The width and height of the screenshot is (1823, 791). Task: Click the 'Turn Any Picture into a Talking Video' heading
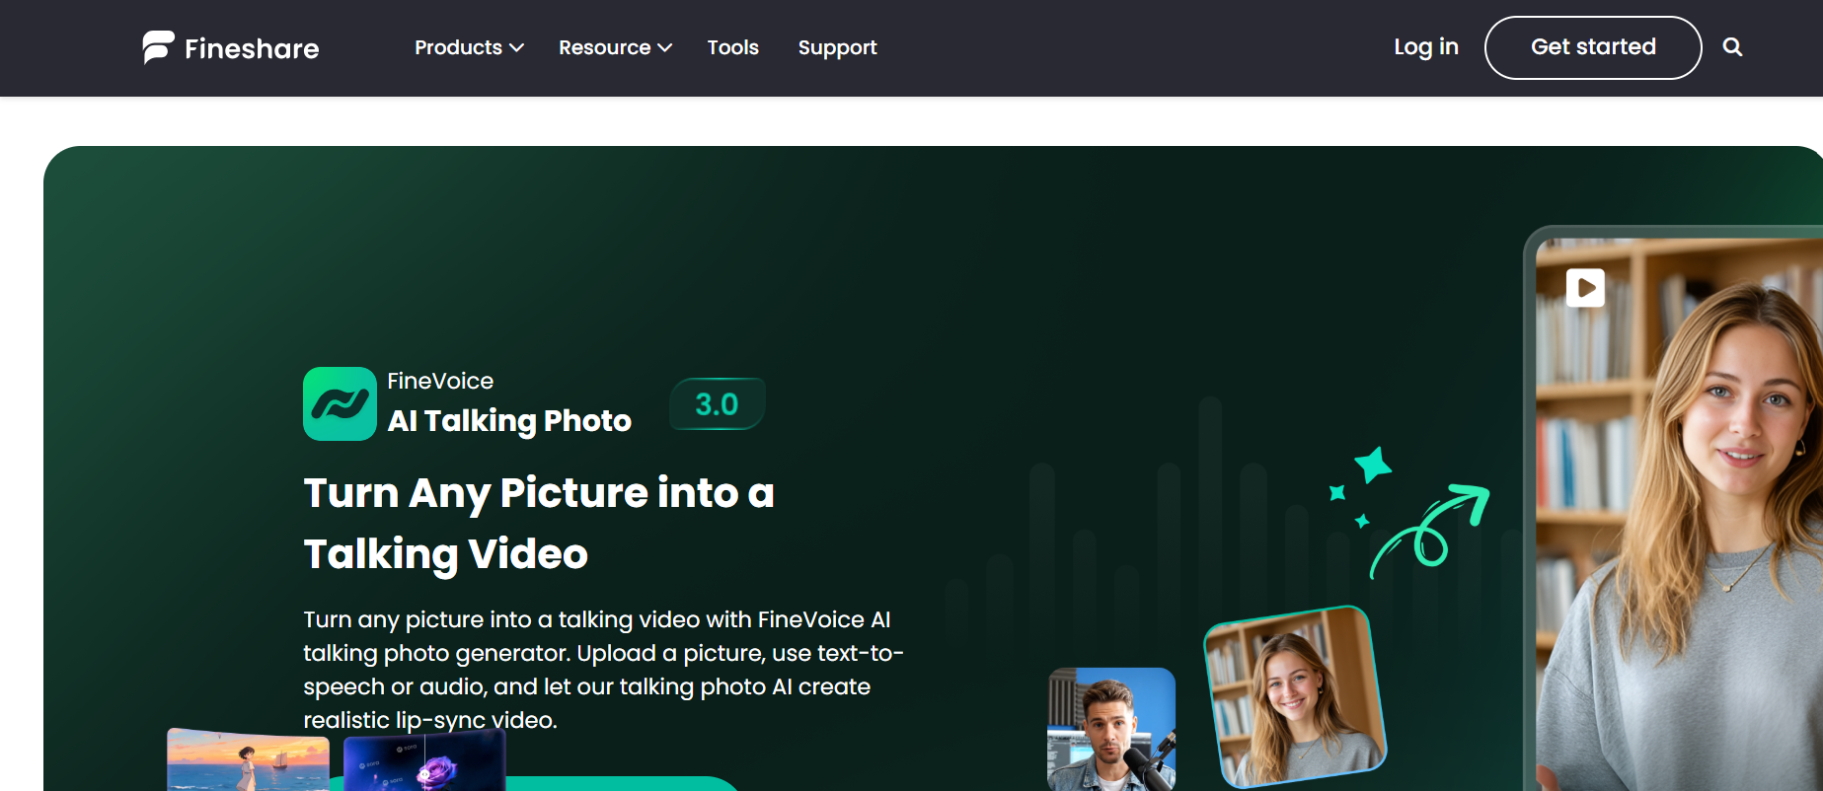(539, 523)
